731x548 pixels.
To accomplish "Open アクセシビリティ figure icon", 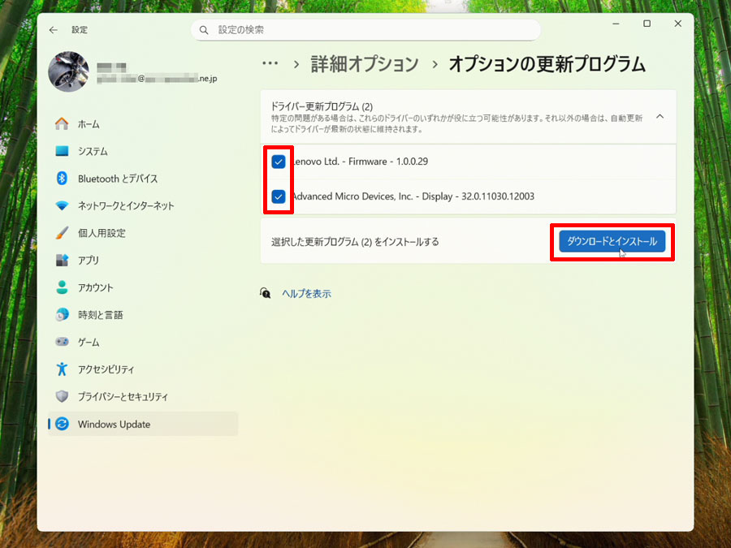I will click(62, 369).
